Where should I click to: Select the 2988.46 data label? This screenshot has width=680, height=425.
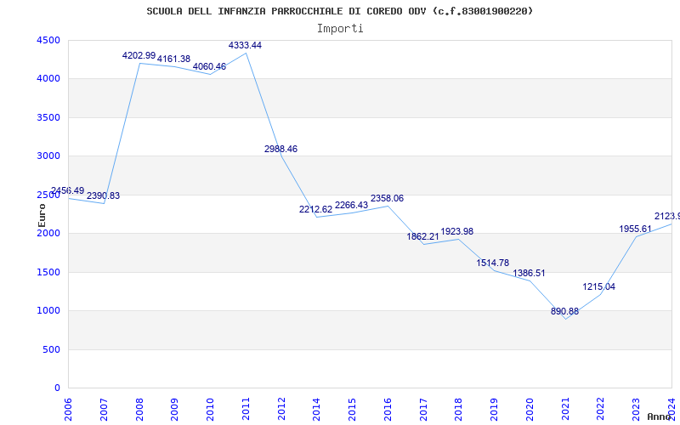(x=281, y=150)
